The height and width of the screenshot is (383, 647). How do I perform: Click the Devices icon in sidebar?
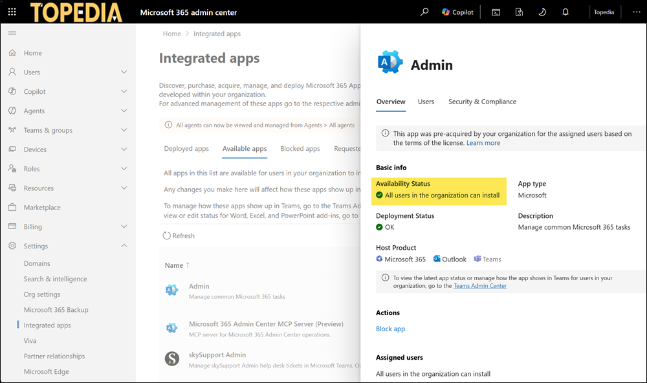point(12,149)
